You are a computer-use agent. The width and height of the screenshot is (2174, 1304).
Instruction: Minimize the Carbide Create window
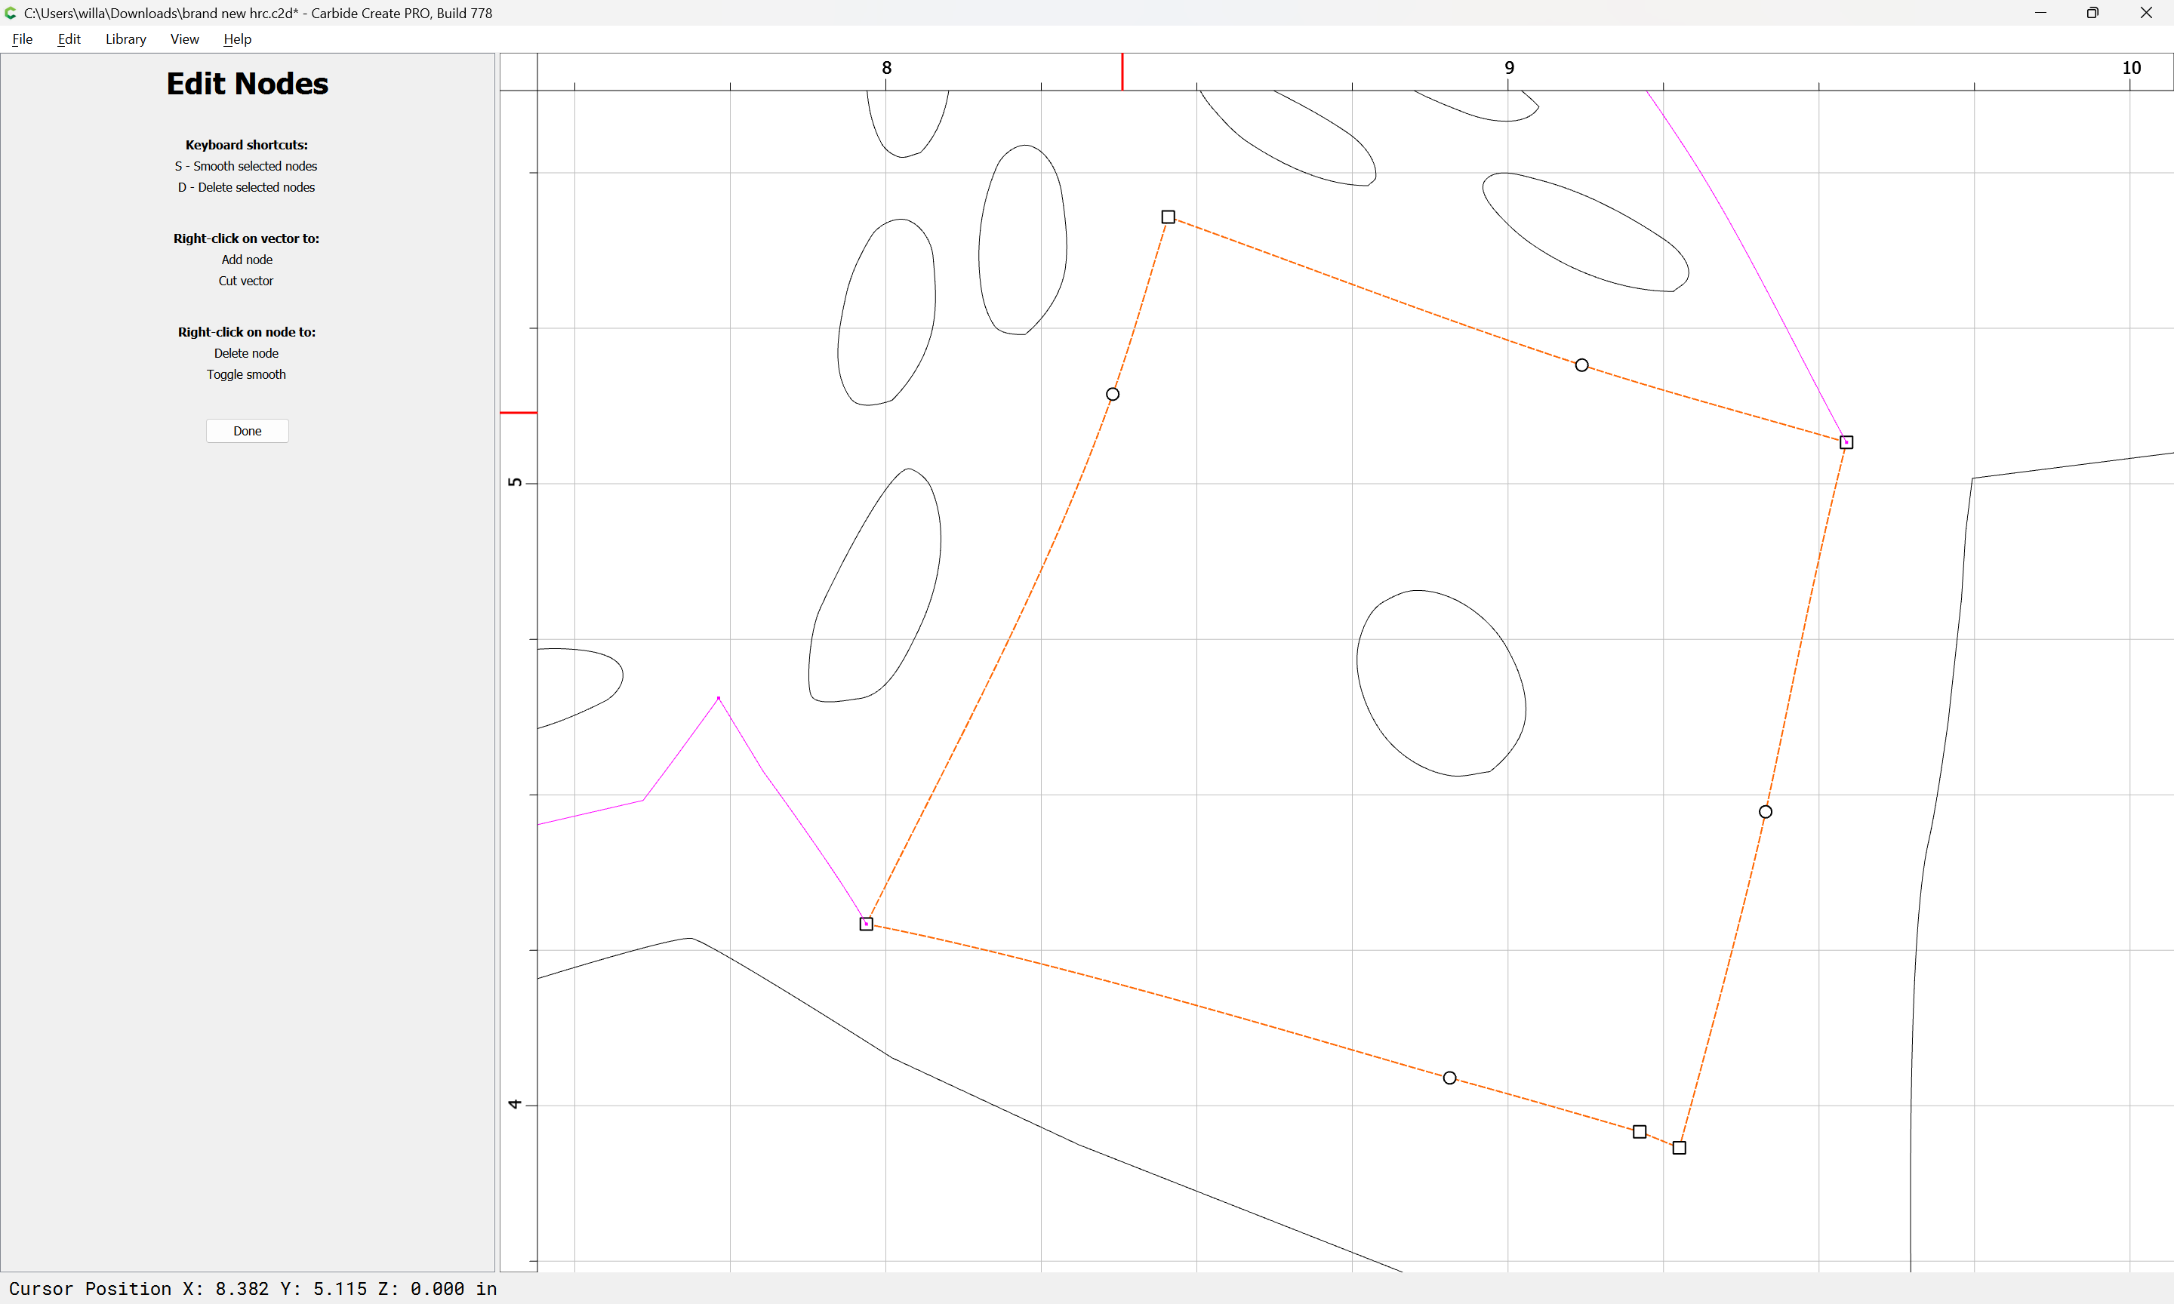2040,13
